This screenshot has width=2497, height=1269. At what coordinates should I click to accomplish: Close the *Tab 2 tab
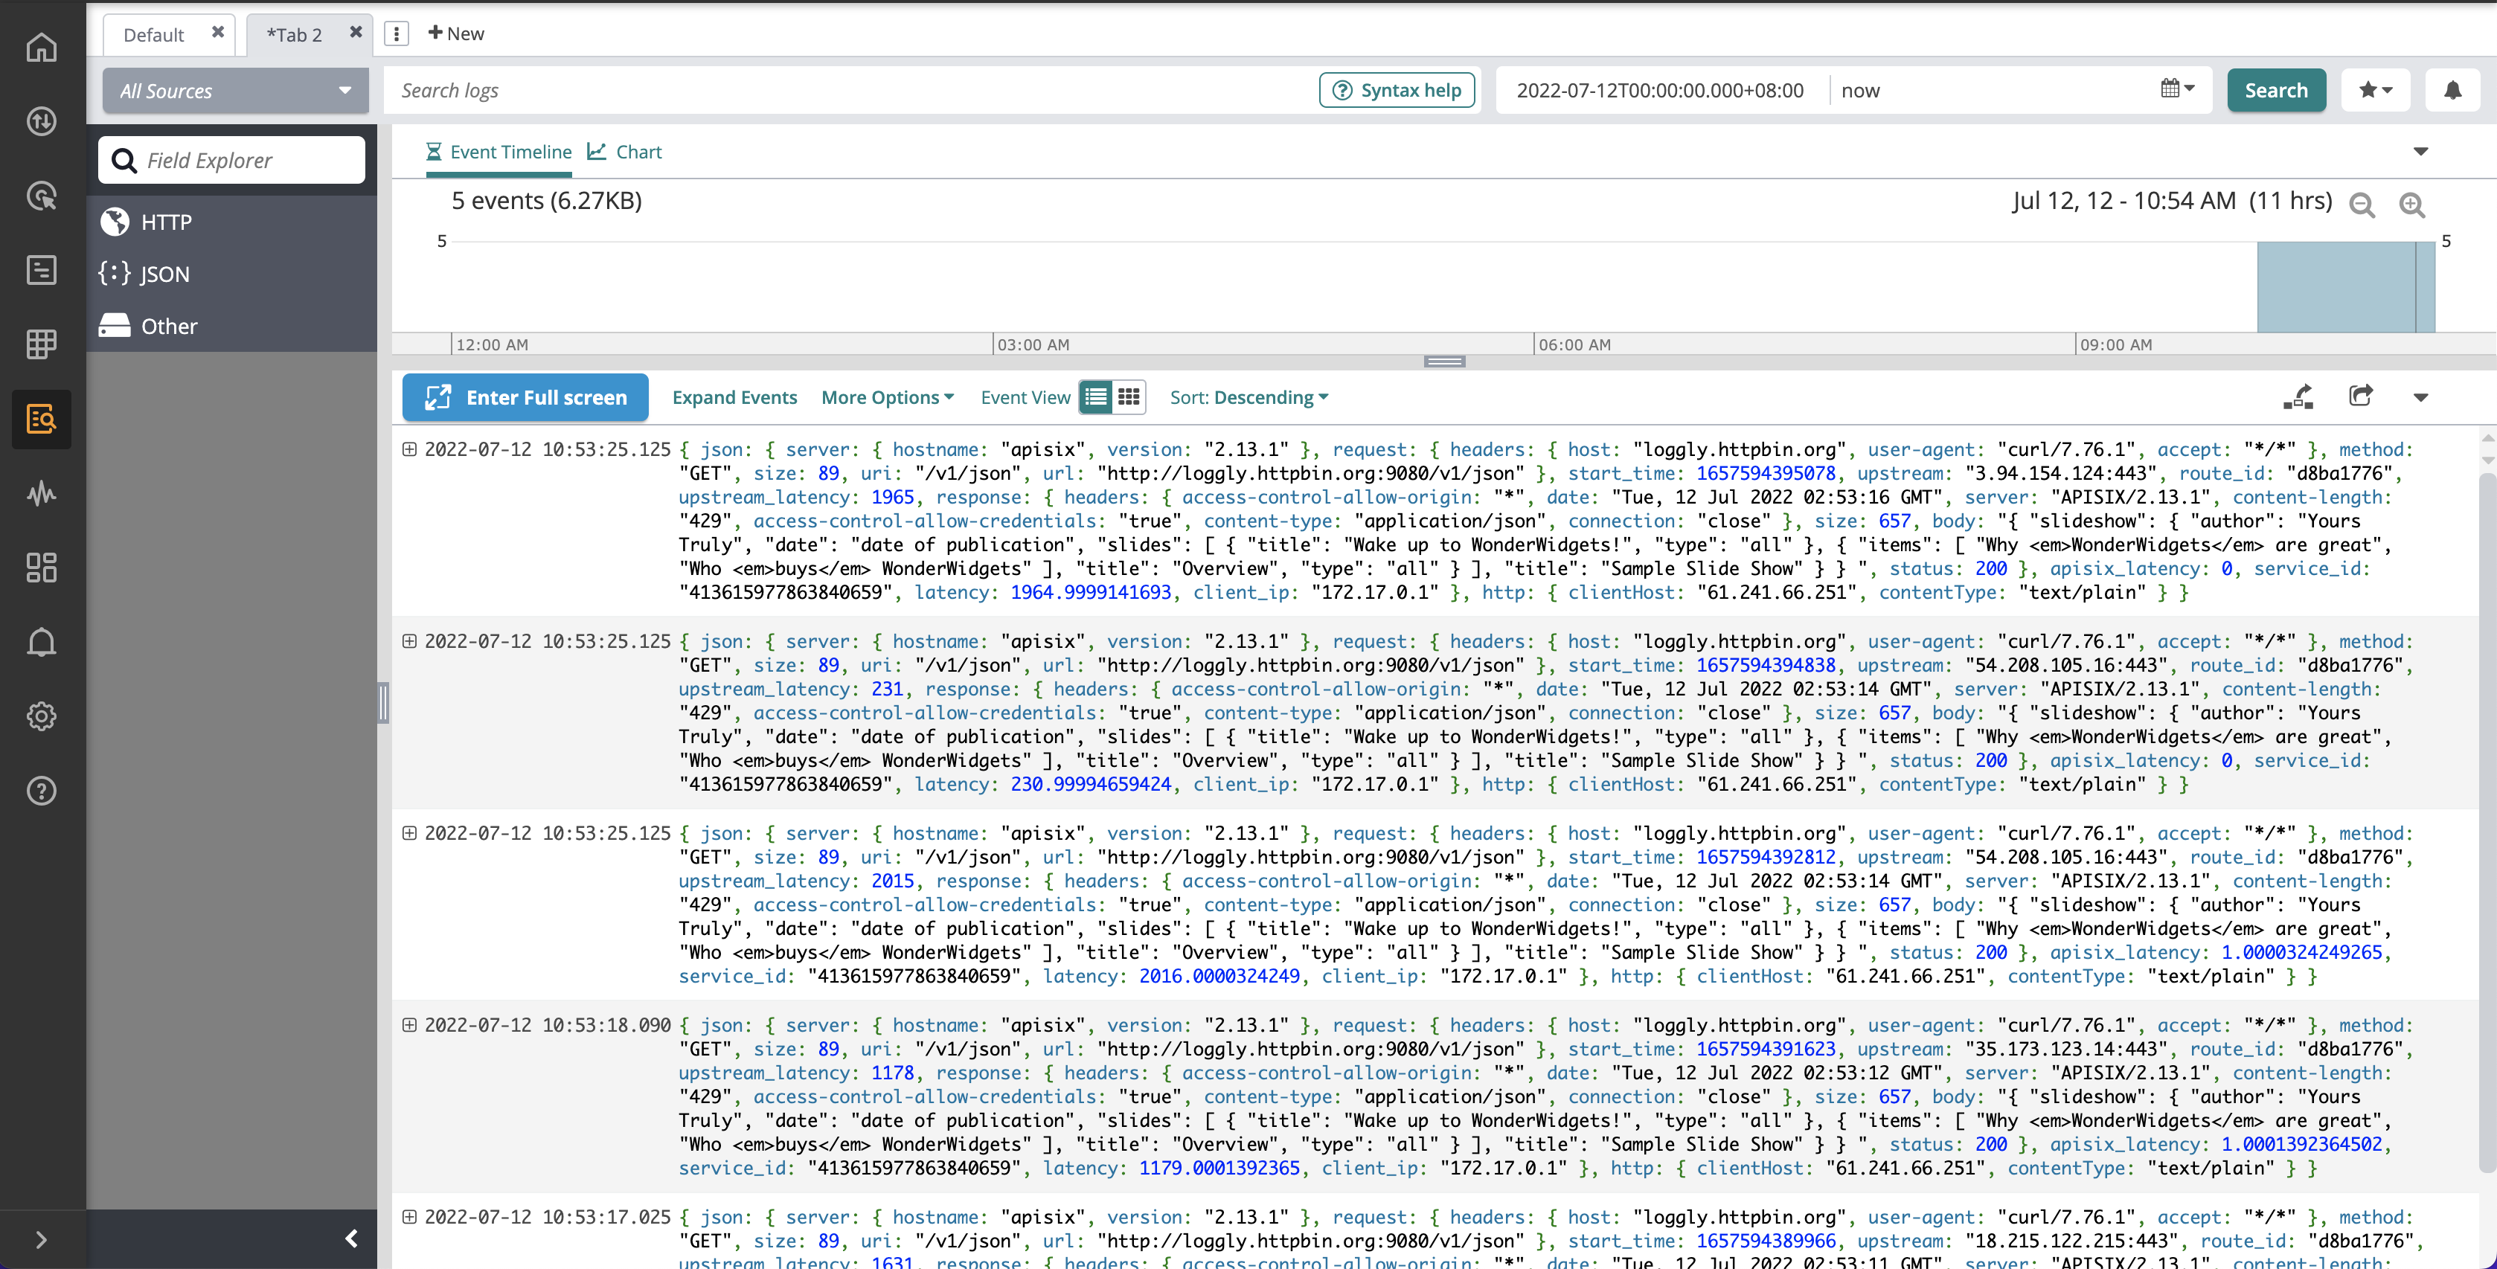coord(356,32)
